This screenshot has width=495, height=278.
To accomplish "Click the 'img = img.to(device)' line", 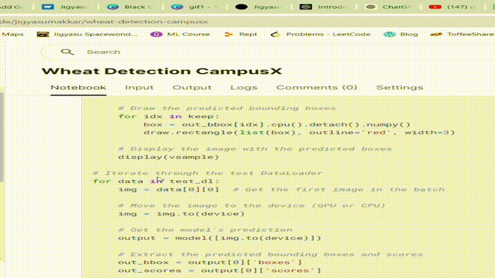I will tap(181, 214).
